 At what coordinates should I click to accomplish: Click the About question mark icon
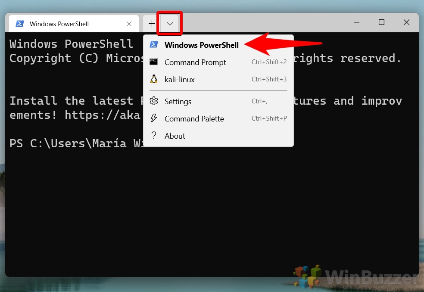154,135
